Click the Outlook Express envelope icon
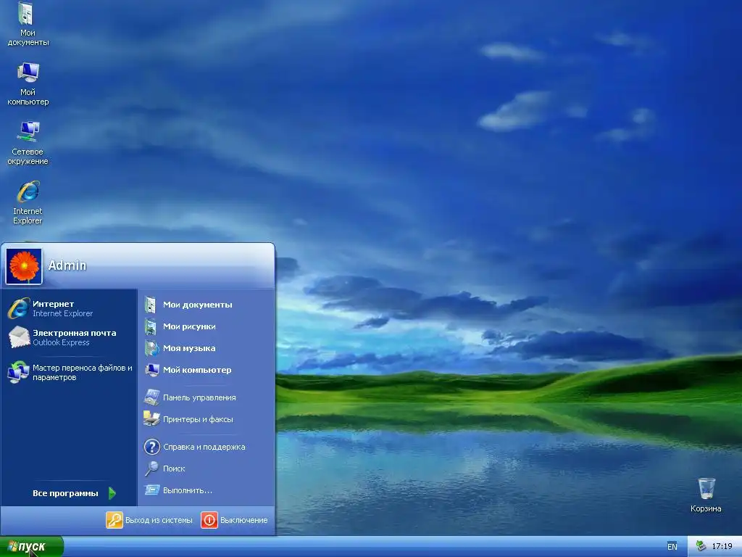The width and height of the screenshot is (742, 557). (18, 337)
